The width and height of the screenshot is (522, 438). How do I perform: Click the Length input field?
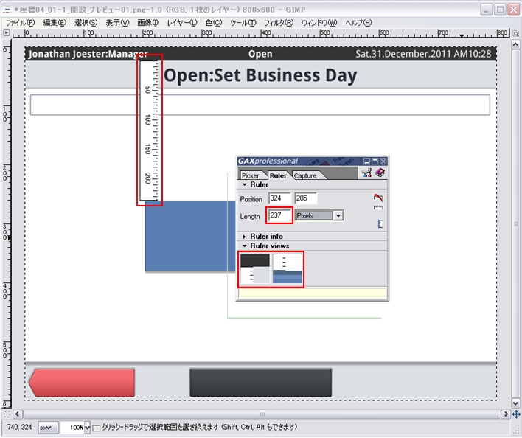pyautogui.click(x=279, y=216)
